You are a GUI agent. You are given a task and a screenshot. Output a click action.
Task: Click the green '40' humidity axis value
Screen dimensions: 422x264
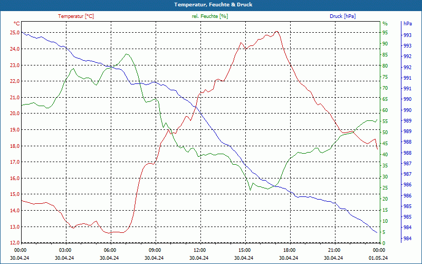[385, 154]
